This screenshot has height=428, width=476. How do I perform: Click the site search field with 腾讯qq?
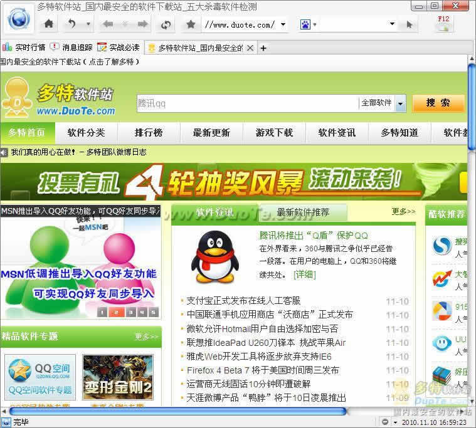(248, 103)
